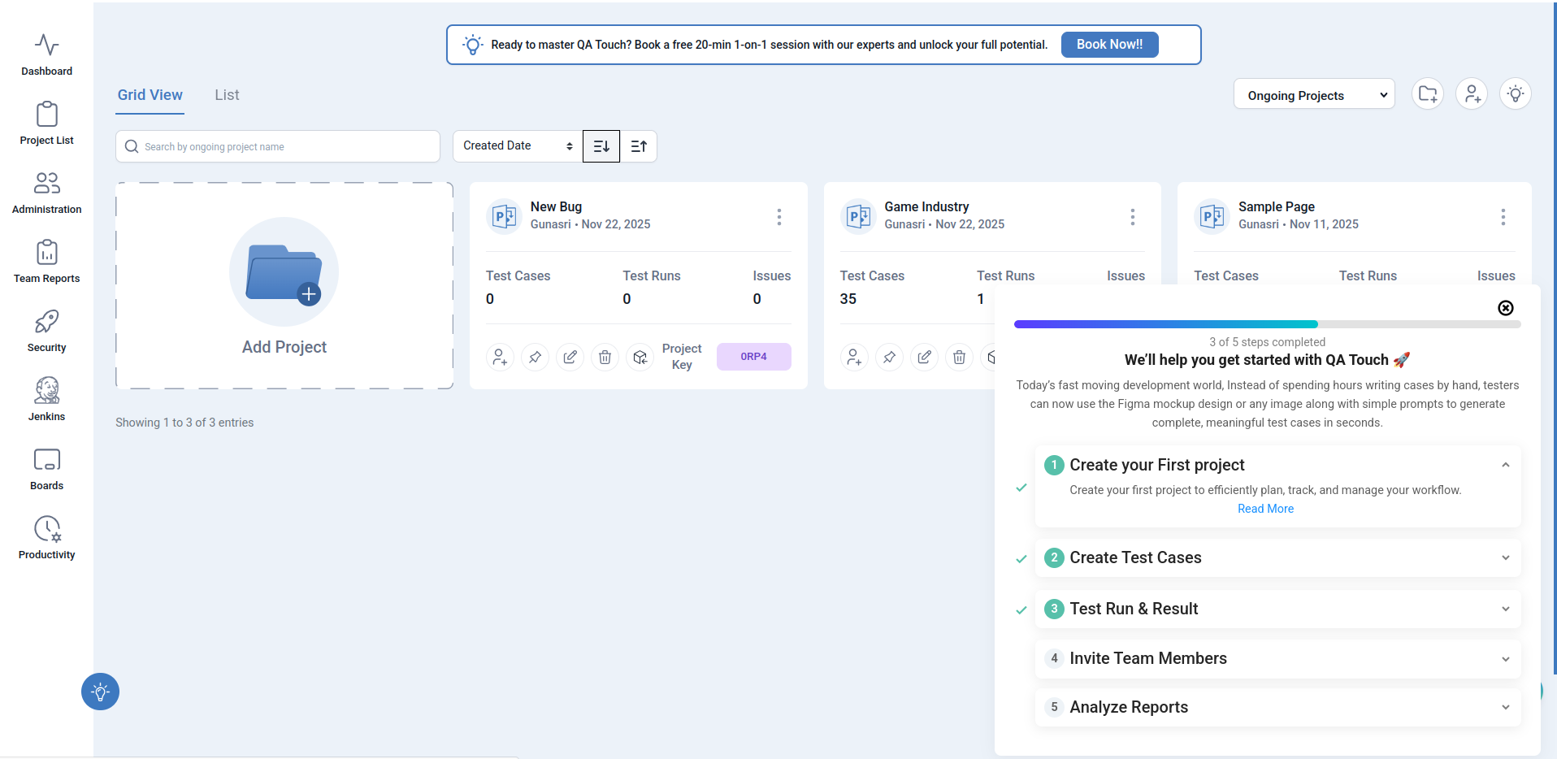1557x759 pixels.
Task: Open the Created Date sort dropdown
Action: (517, 146)
